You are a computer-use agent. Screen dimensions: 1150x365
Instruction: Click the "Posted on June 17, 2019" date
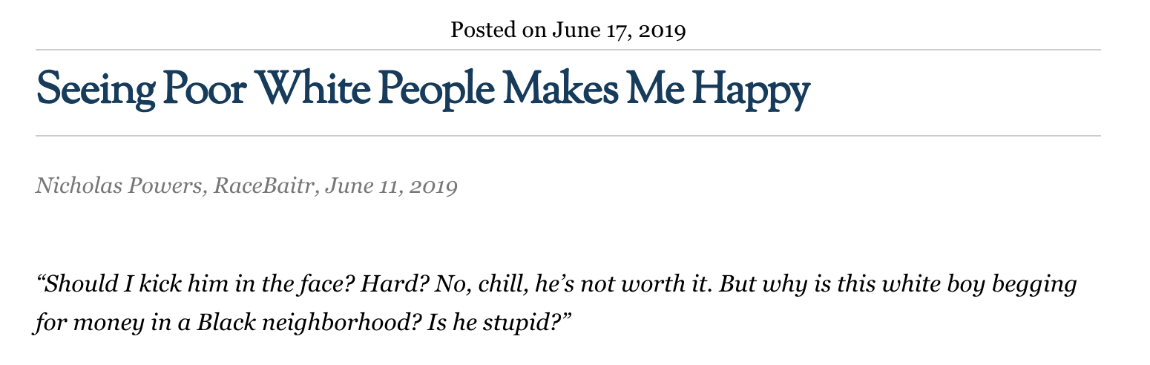[x=568, y=30]
